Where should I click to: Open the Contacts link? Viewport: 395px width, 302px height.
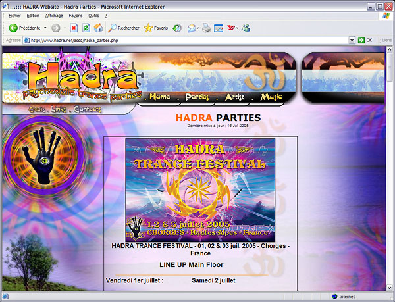pyautogui.click(x=88, y=109)
